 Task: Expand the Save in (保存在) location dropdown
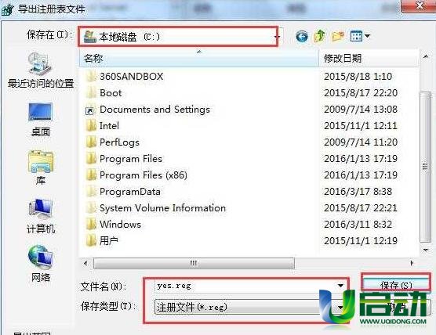(x=276, y=37)
